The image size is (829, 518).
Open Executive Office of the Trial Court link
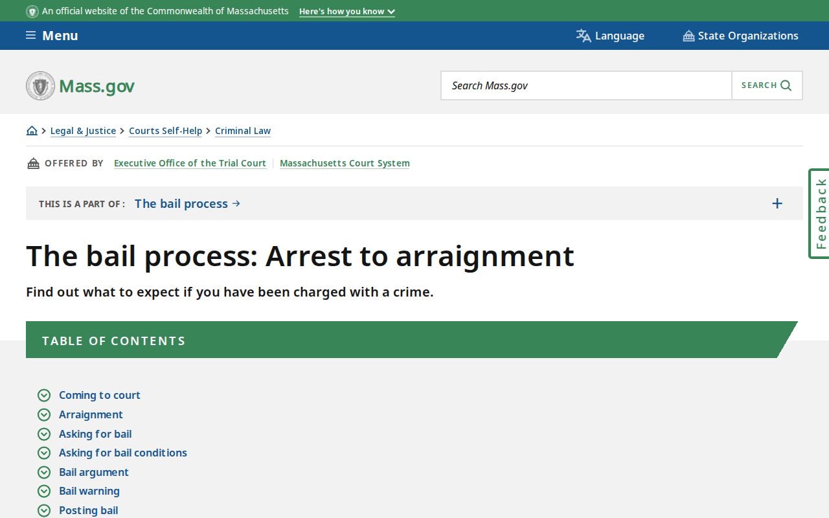click(x=190, y=163)
